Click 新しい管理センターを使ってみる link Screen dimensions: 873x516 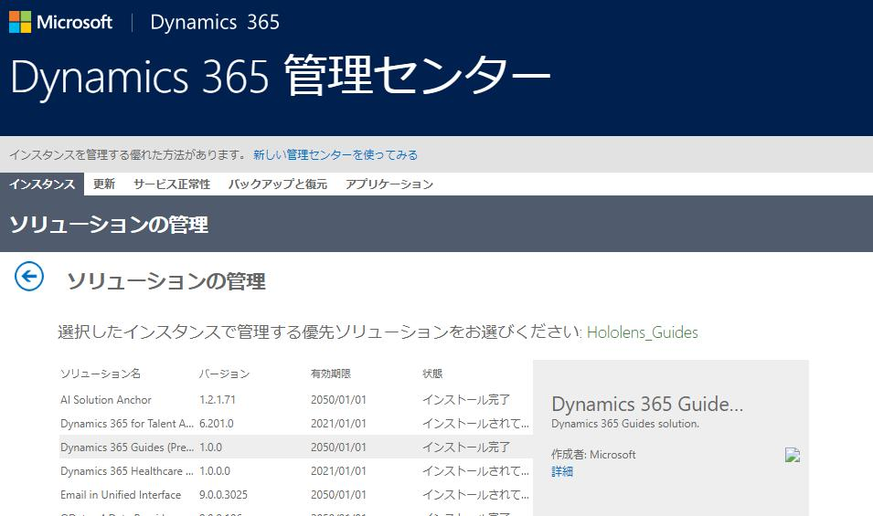[x=335, y=154]
